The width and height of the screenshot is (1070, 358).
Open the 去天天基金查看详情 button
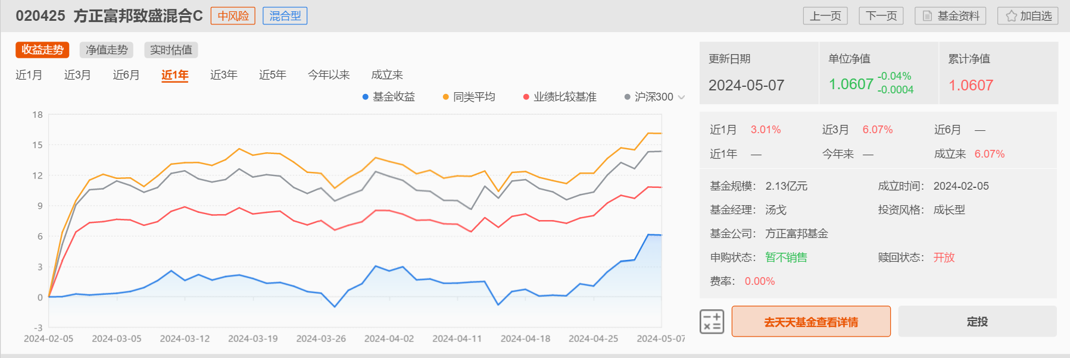[x=811, y=322]
